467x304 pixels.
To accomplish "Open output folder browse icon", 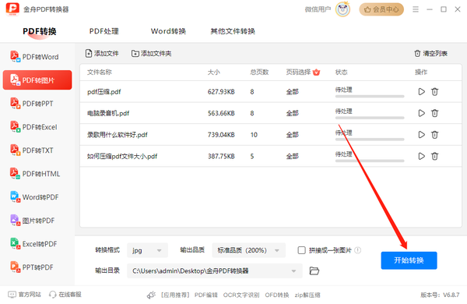I will tap(314, 270).
